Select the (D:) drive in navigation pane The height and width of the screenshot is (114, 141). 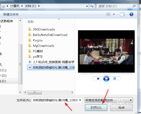click(x=3, y=76)
